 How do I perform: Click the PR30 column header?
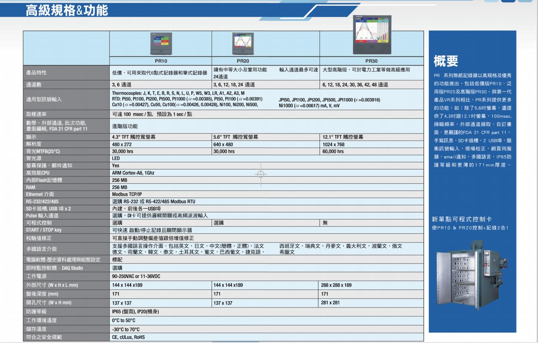372,60
